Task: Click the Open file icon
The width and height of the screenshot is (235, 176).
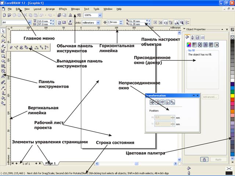Action: click(10, 15)
